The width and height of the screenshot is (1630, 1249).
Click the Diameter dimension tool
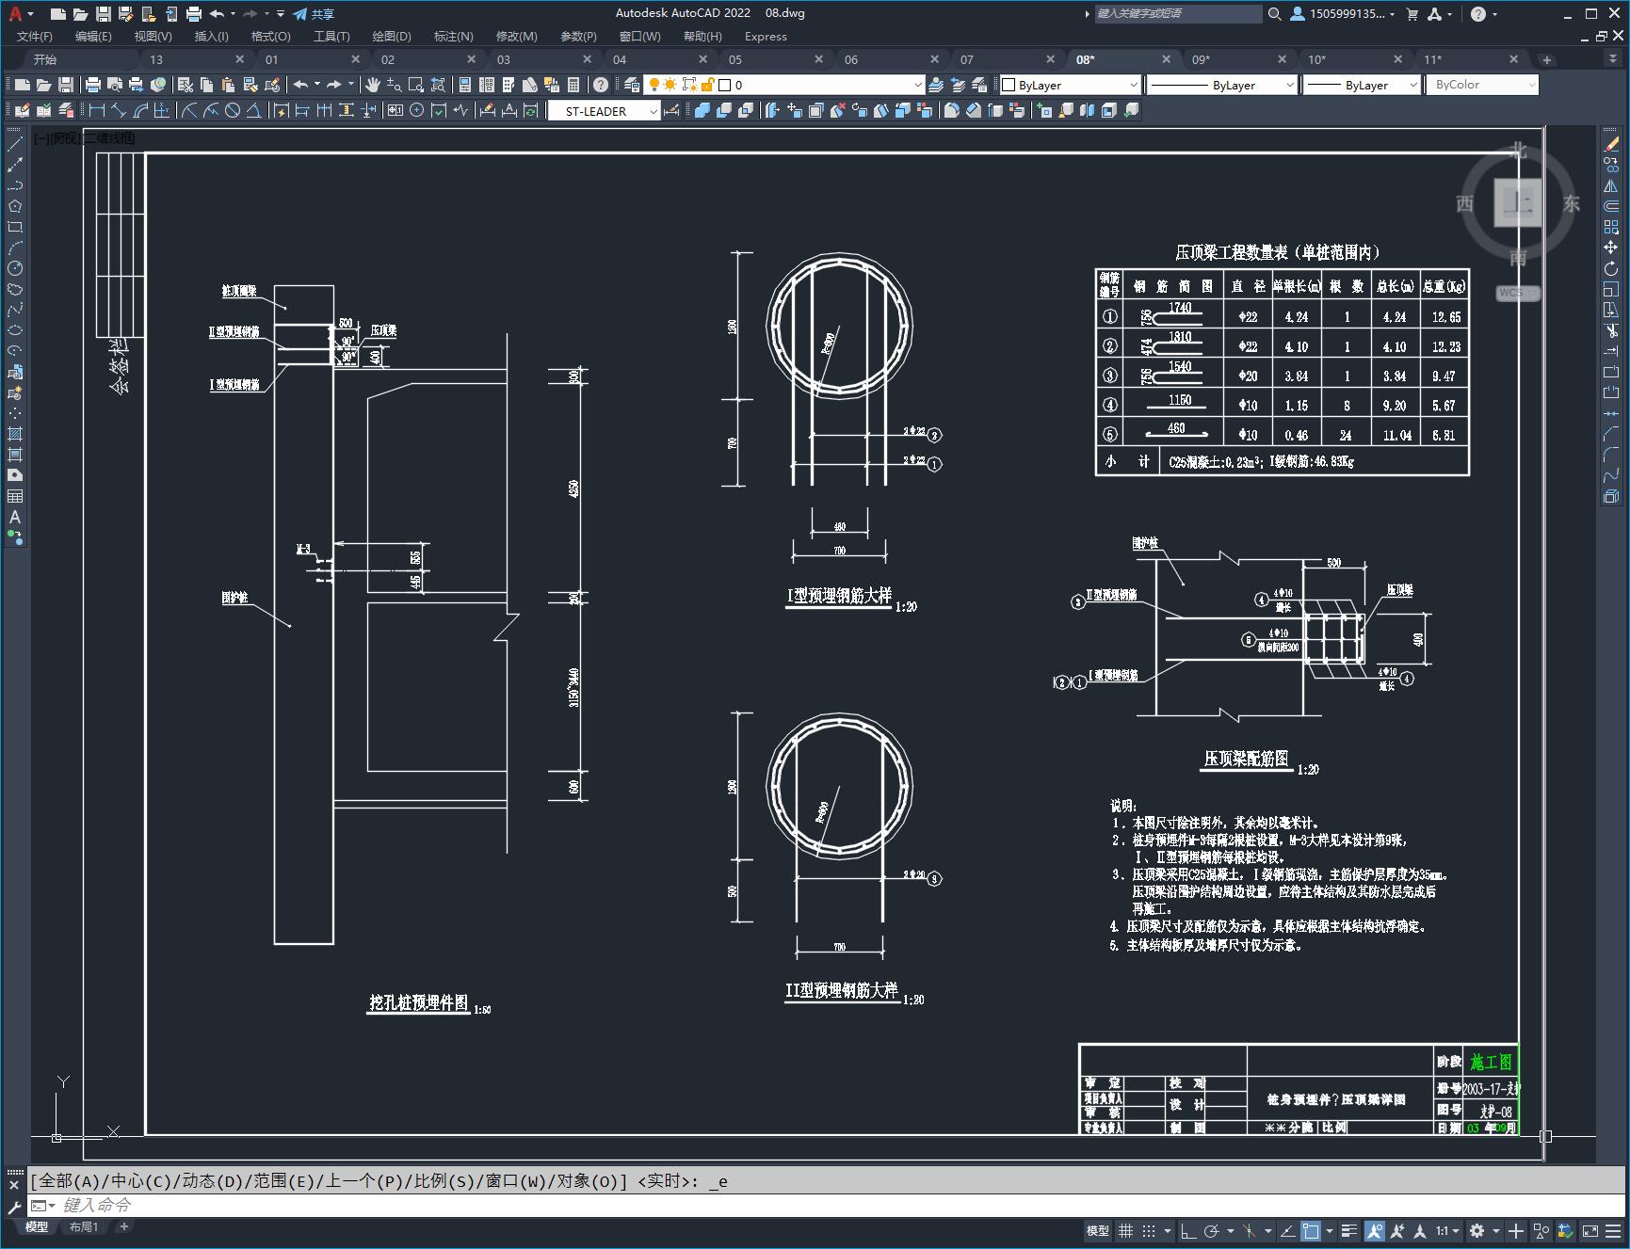(232, 110)
